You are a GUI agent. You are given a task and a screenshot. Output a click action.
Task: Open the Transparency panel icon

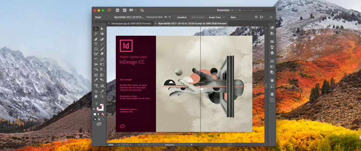pos(272,72)
